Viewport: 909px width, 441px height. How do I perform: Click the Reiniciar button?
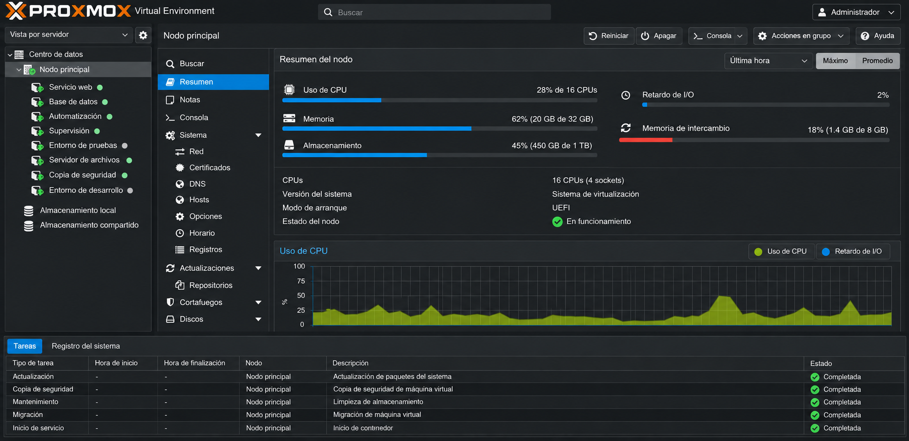(x=609, y=36)
